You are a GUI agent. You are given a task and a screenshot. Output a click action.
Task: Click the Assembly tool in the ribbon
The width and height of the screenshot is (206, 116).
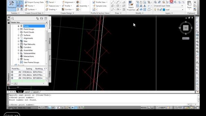coord(82,6)
